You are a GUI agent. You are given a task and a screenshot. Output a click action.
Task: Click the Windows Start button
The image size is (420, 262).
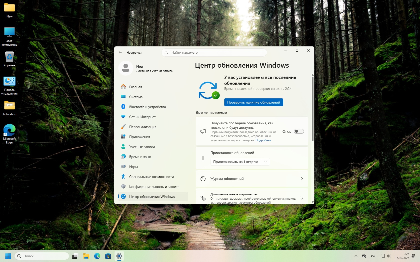pyautogui.click(x=8, y=256)
